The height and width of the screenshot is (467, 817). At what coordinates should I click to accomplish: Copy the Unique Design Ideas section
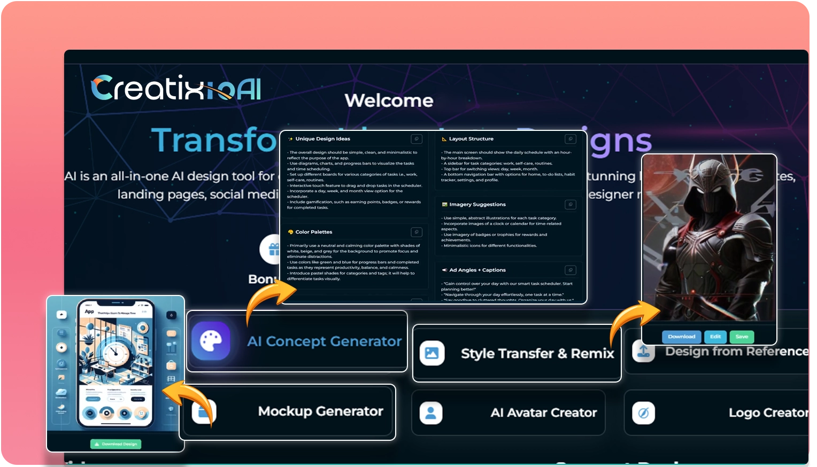coord(417,139)
